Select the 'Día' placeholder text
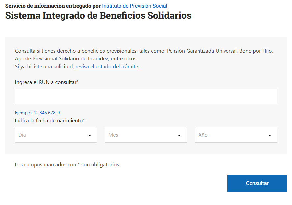The height and width of the screenshot is (205, 292). point(22,135)
